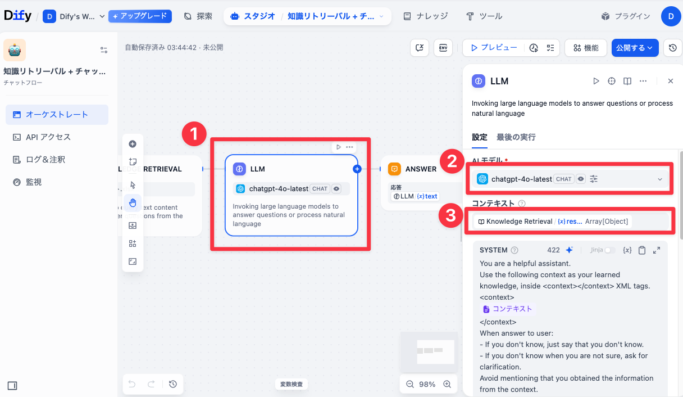Image resolution: width=683 pixels, height=397 pixels.
Task: Toggle the left sidebar collapse icon
Action: pyautogui.click(x=12, y=385)
